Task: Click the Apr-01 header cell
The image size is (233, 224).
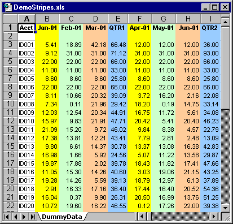Action: pyautogui.click(x=139, y=28)
